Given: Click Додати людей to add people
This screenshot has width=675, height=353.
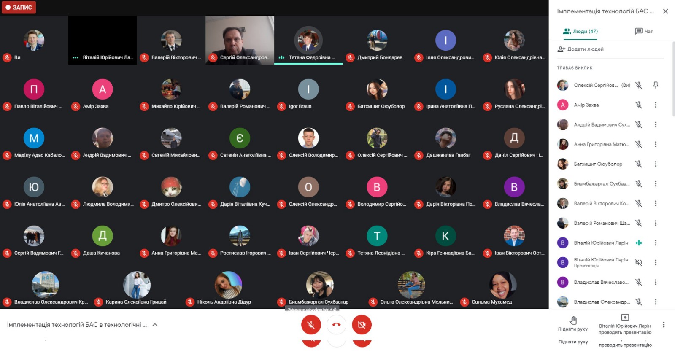Looking at the screenshot, I should click(x=580, y=49).
